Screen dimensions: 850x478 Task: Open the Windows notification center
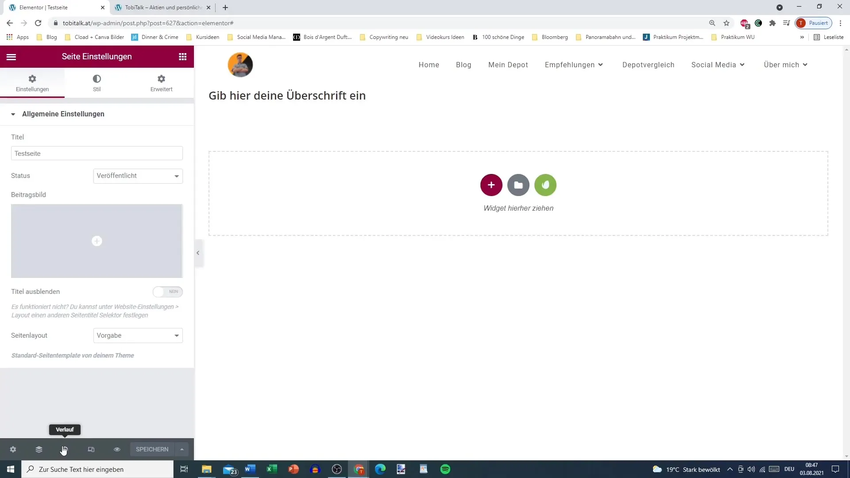tap(835, 469)
